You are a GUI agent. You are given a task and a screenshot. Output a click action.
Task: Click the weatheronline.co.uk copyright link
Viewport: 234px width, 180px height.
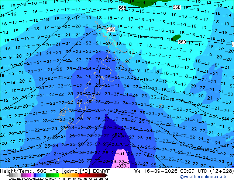pos(203,177)
